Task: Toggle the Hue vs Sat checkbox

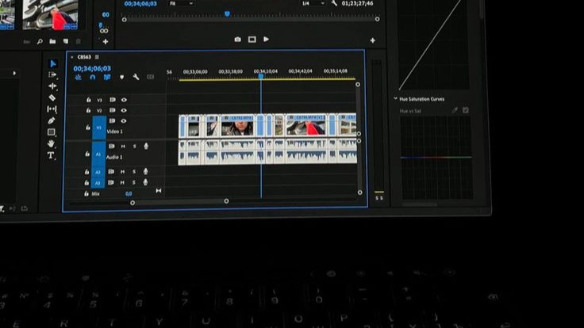Action: click(466, 110)
